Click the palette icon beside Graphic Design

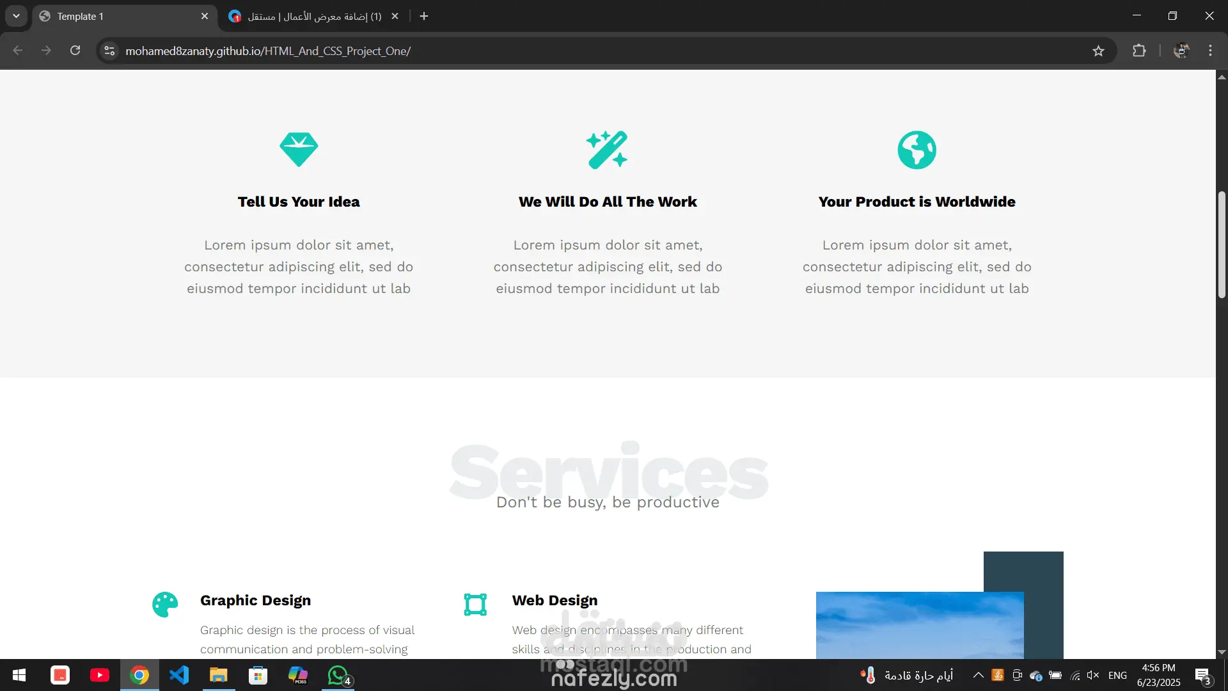tap(165, 604)
